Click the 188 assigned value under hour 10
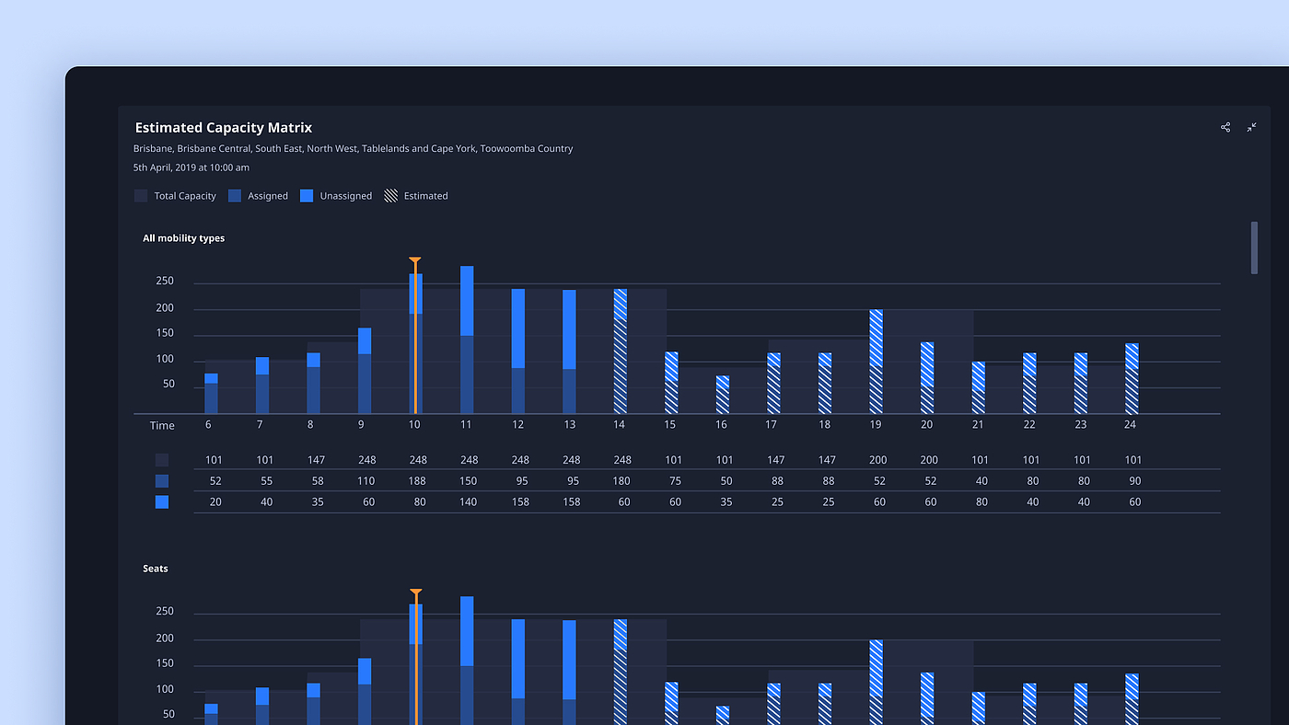Viewport: 1289px width, 725px height. click(417, 481)
